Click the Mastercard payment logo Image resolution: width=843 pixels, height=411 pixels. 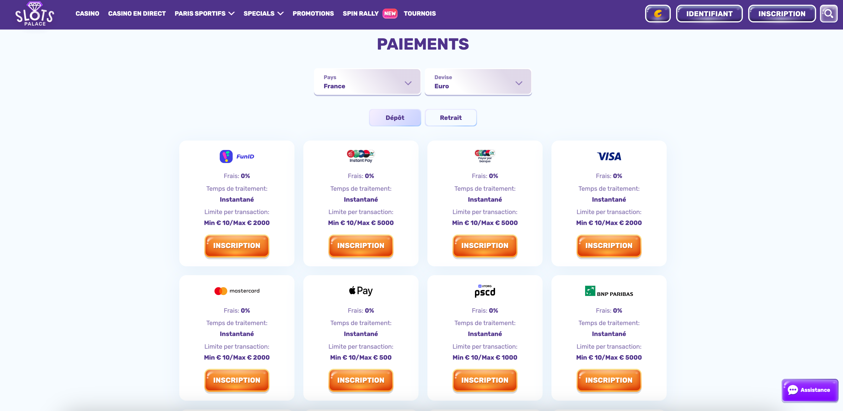coord(237,291)
